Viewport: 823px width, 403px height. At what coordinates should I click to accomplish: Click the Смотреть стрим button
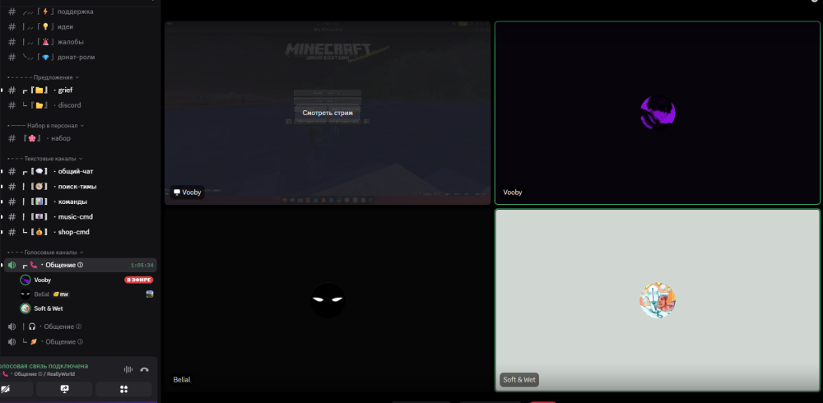[328, 113]
